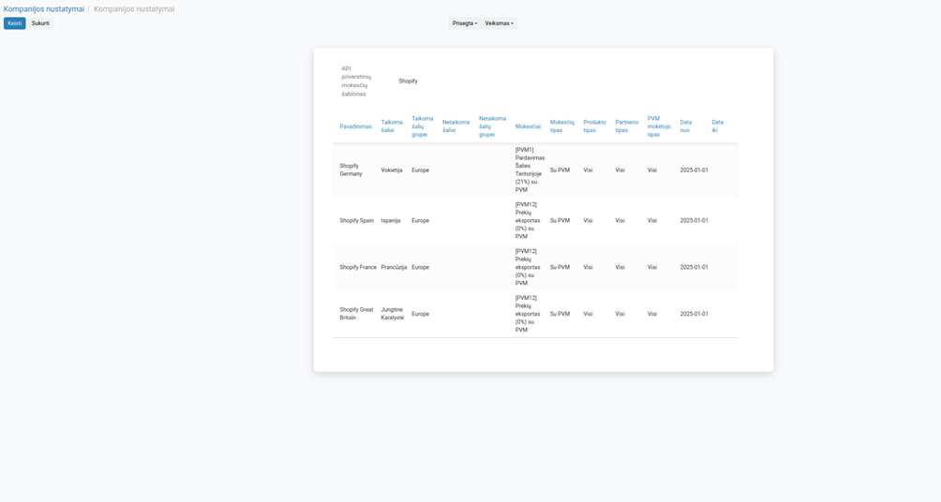Sort by Netaikoma šaliai column header
Viewport: 941px width, 502px height.
pyautogui.click(x=456, y=125)
